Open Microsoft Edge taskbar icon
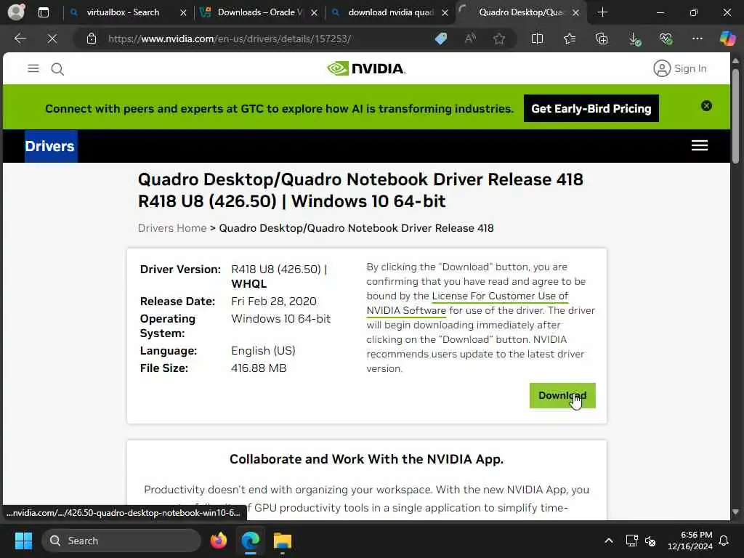Screen dimensions: 744x558 point(250,541)
